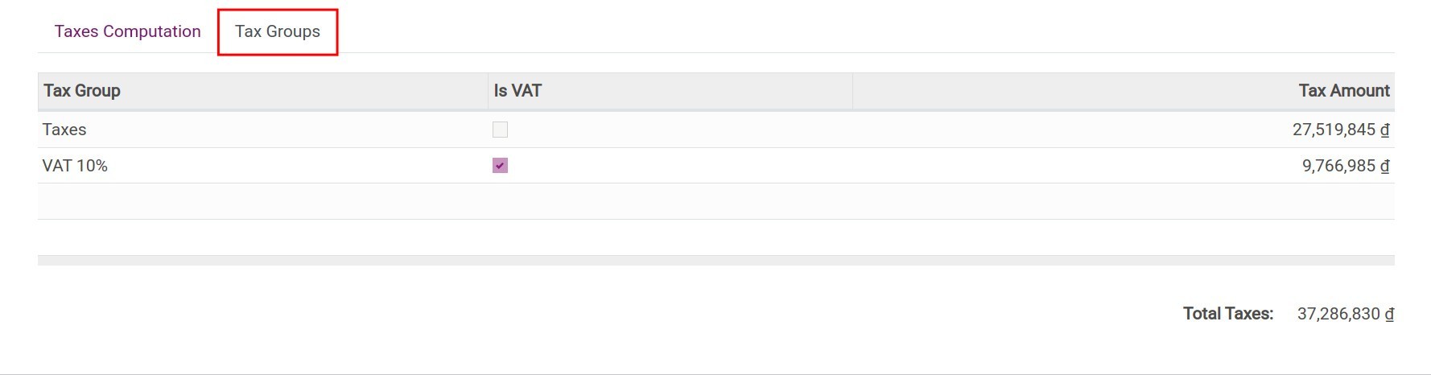Click the đ currency symbol in VAT 10% row

coord(1385,166)
